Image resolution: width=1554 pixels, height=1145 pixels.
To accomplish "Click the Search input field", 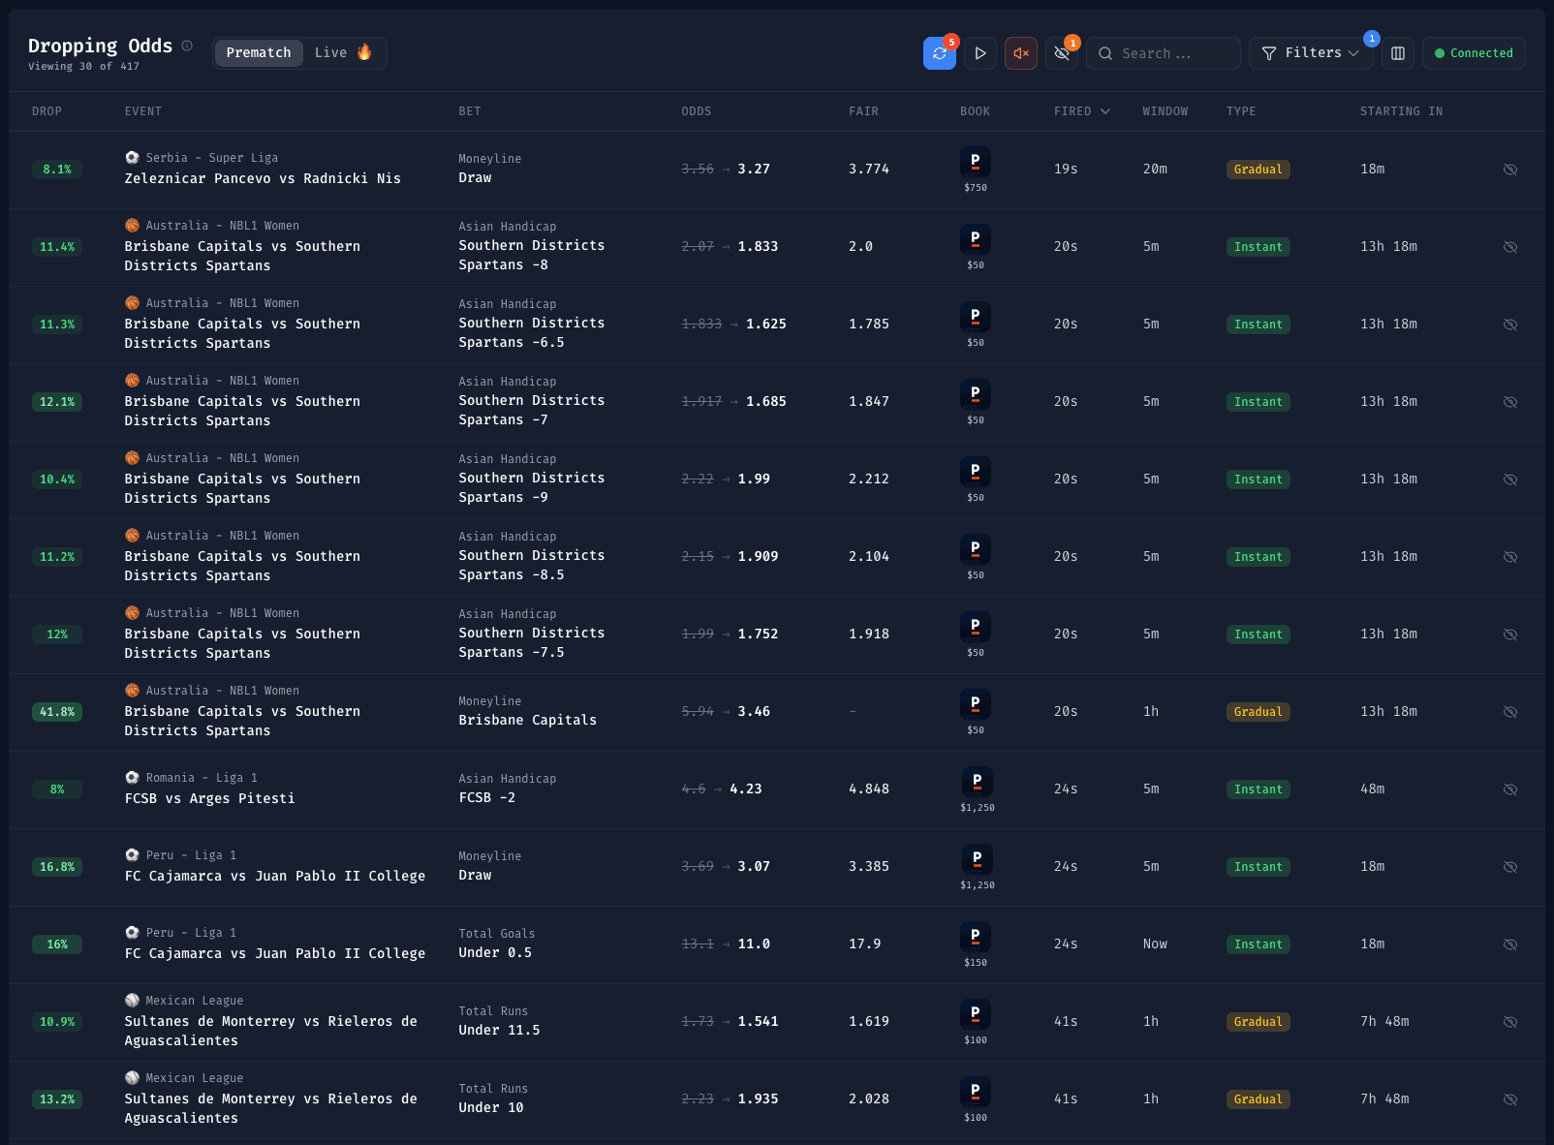I will (x=1164, y=53).
